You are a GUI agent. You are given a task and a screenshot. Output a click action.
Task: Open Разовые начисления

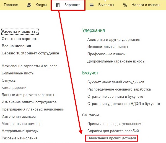[x=20, y=138]
